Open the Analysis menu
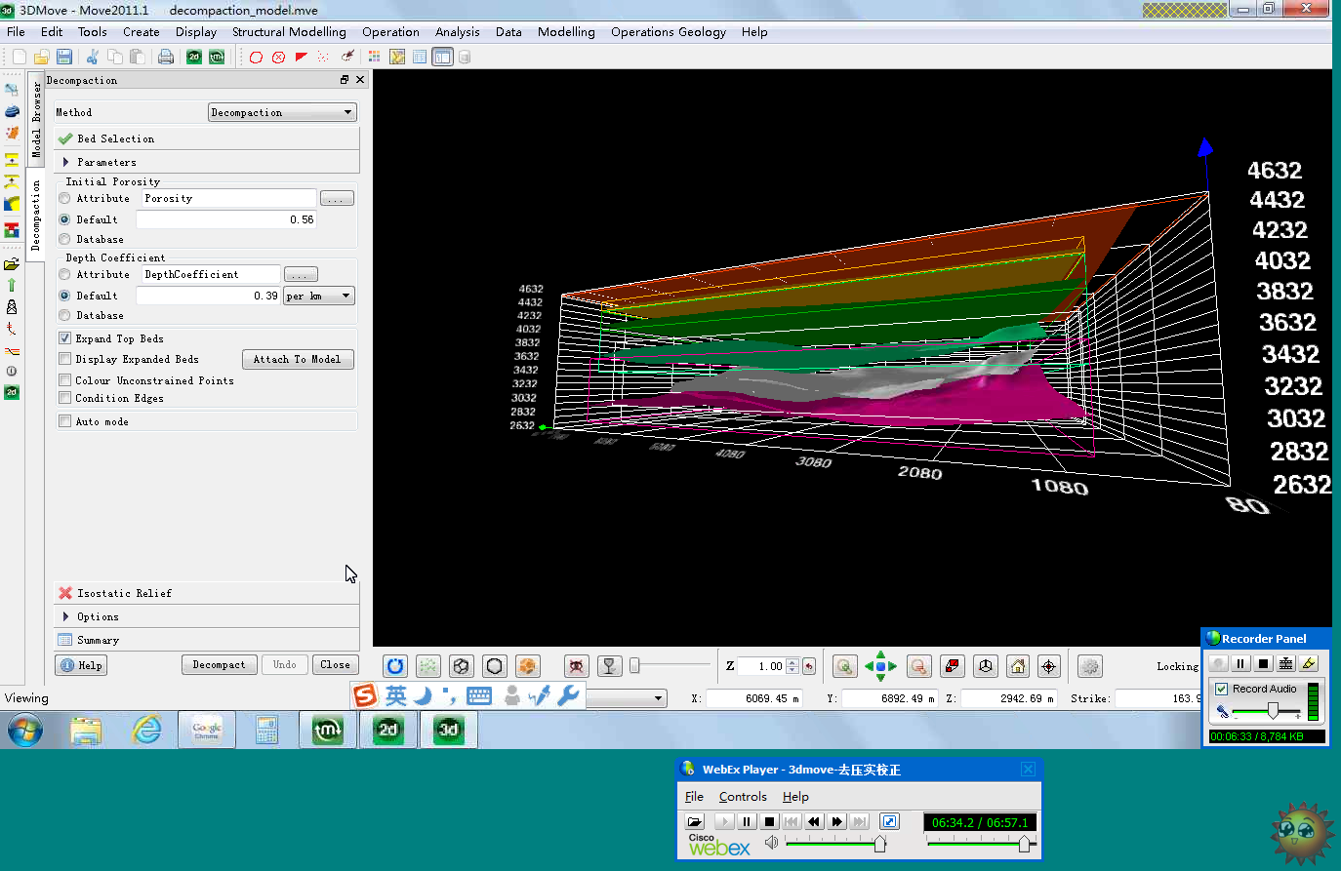 (458, 32)
